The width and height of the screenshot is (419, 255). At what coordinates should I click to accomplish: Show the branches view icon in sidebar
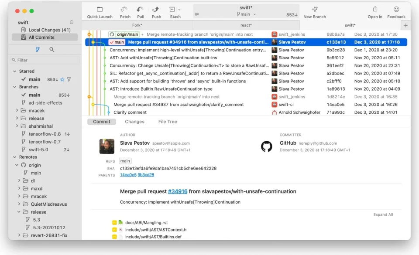(38, 49)
